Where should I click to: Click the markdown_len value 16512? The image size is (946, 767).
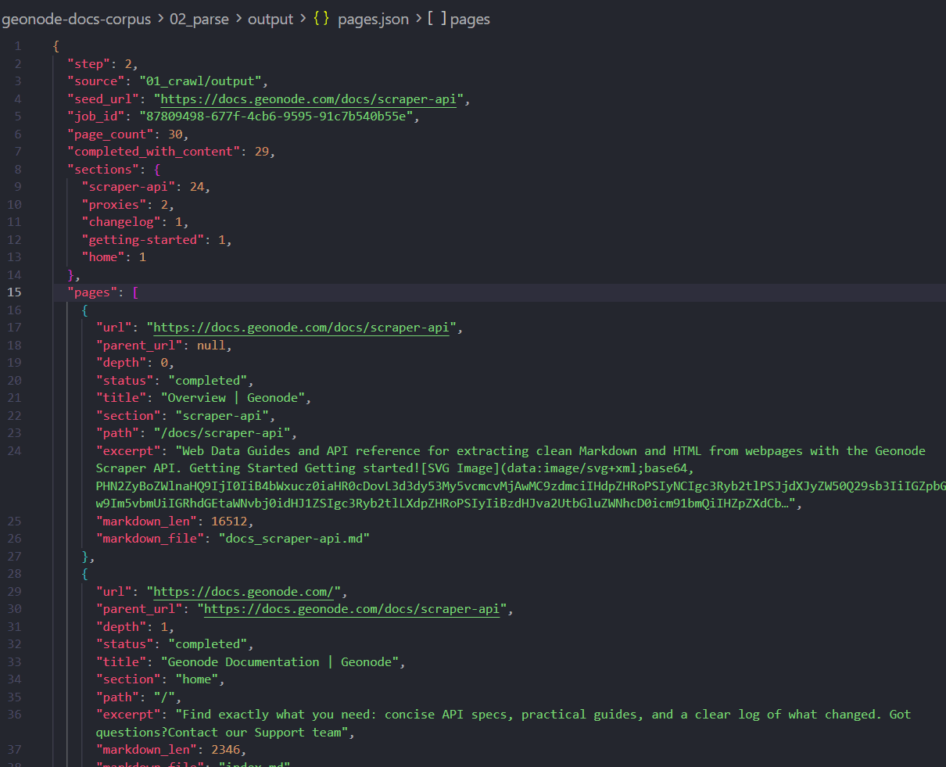[228, 521]
